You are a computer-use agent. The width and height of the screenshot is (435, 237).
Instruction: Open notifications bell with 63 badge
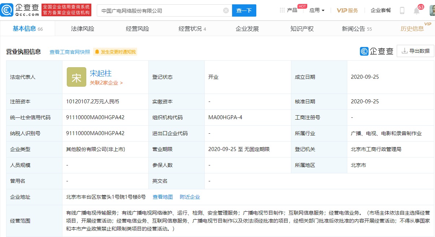pyautogui.click(x=417, y=11)
